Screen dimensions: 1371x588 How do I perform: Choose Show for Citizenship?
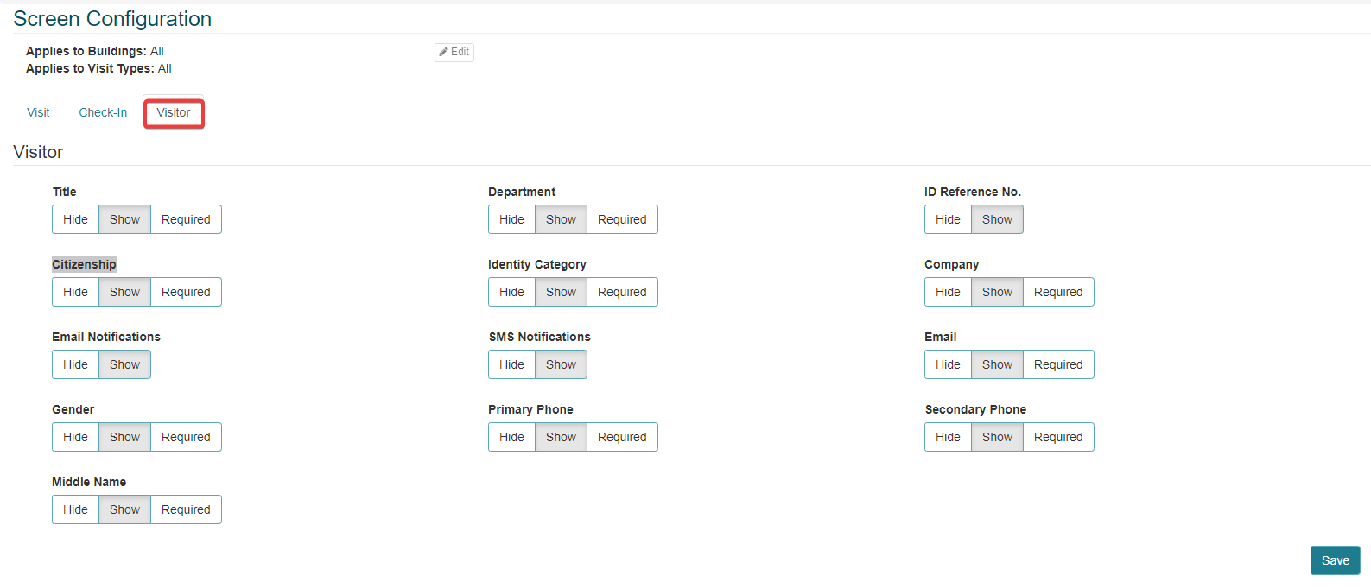coord(124,292)
